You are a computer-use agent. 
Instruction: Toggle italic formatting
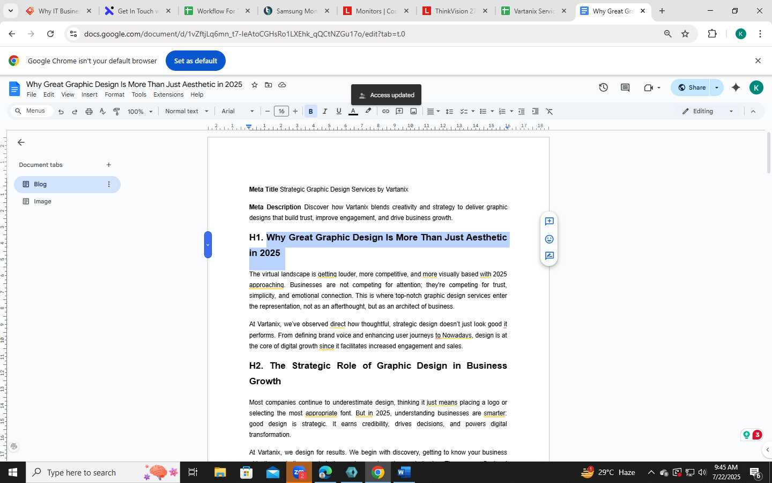pos(325,112)
